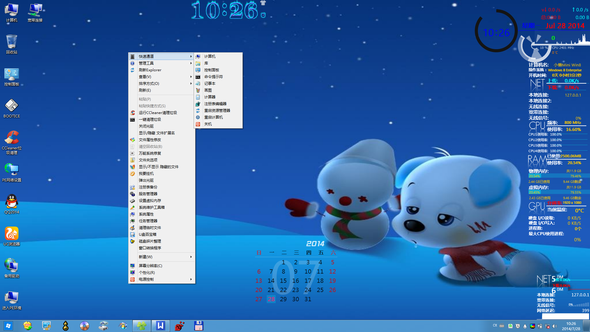Expand the 查看(V) submenu

(x=162, y=77)
